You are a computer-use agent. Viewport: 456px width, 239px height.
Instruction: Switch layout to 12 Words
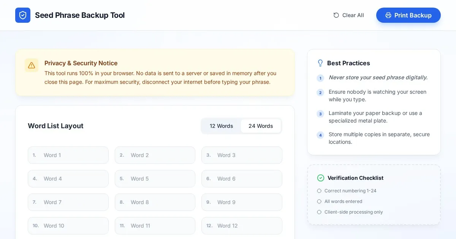click(221, 126)
